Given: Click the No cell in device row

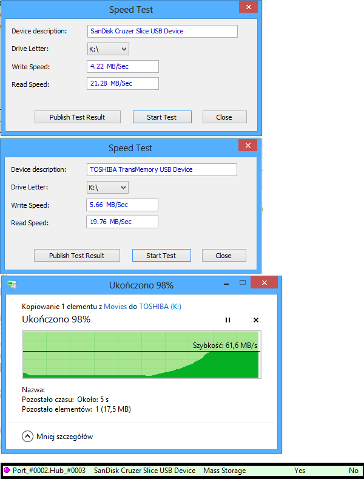Looking at the screenshot, I should click(x=354, y=471).
